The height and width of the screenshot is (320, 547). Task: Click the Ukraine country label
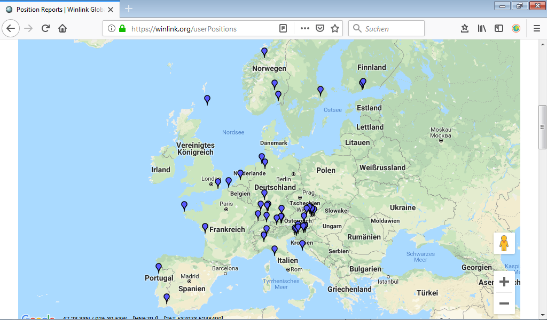pyautogui.click(x=403, y=207)
